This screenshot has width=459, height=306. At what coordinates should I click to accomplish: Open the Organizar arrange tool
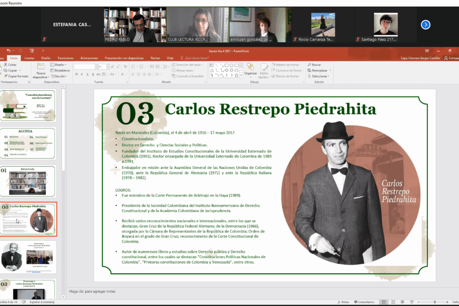pos(250,68)
